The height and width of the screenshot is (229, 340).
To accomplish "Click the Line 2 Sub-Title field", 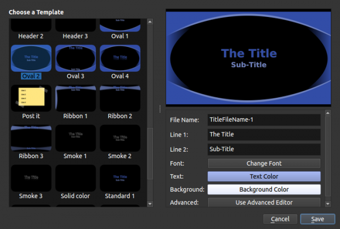I will [263, 149].
